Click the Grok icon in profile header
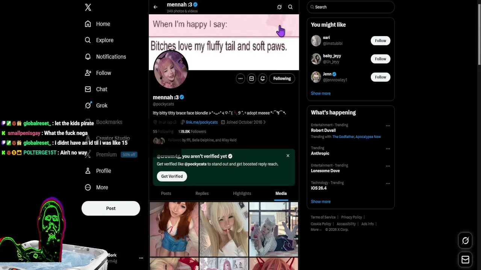481x270 pixels. tap(279, 7)
